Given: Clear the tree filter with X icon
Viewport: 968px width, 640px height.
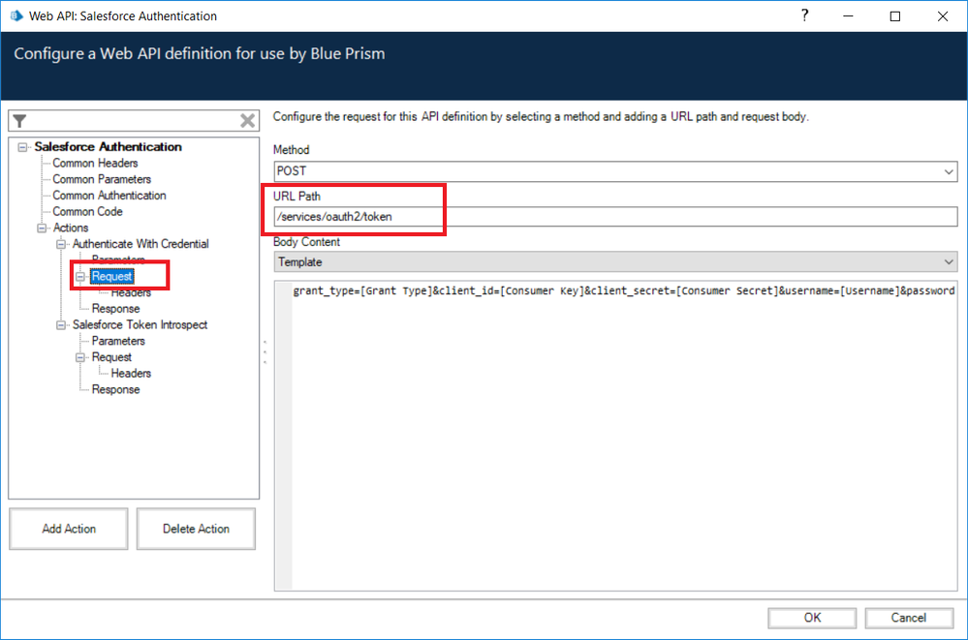Looking at the screenshot, I should (247, 121).
